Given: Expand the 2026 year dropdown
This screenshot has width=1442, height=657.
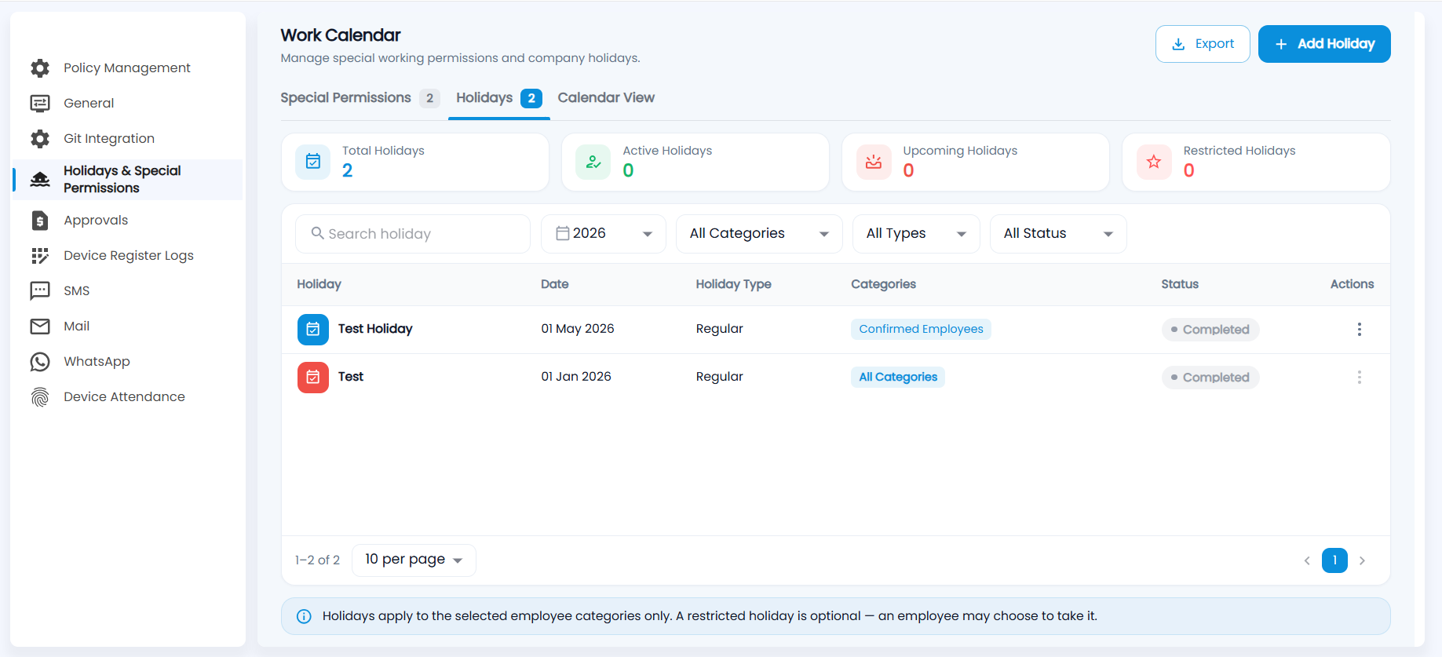Looking at the screenshot, I should click(604, 234).
